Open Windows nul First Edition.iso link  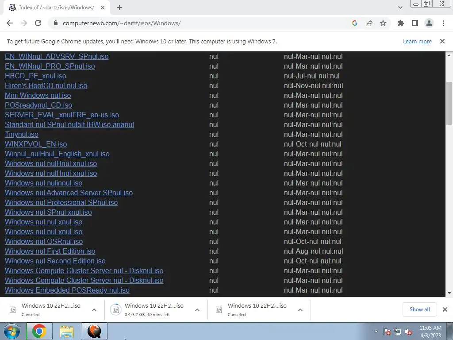pos(50,251)
